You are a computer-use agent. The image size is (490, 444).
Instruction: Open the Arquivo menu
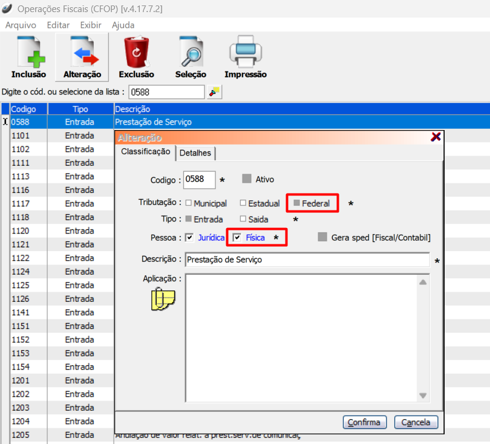21,25
